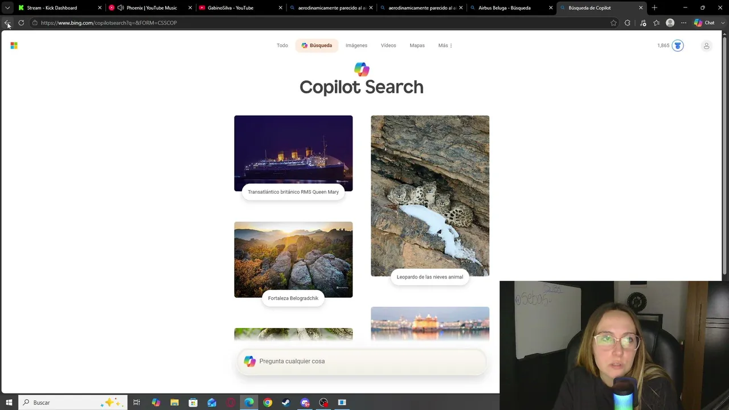Open the Rewards points medal icon
The image size is (729, 410).
click(678, 46)
